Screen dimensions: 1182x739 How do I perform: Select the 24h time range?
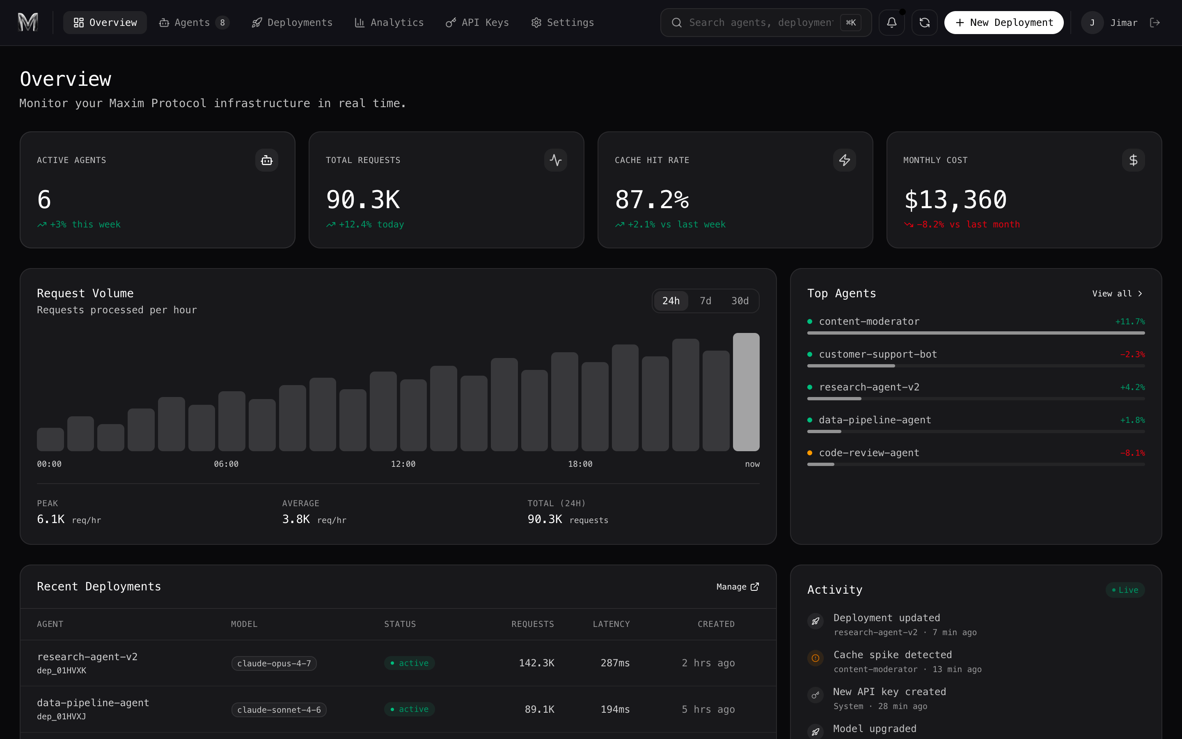coord(671,301)
